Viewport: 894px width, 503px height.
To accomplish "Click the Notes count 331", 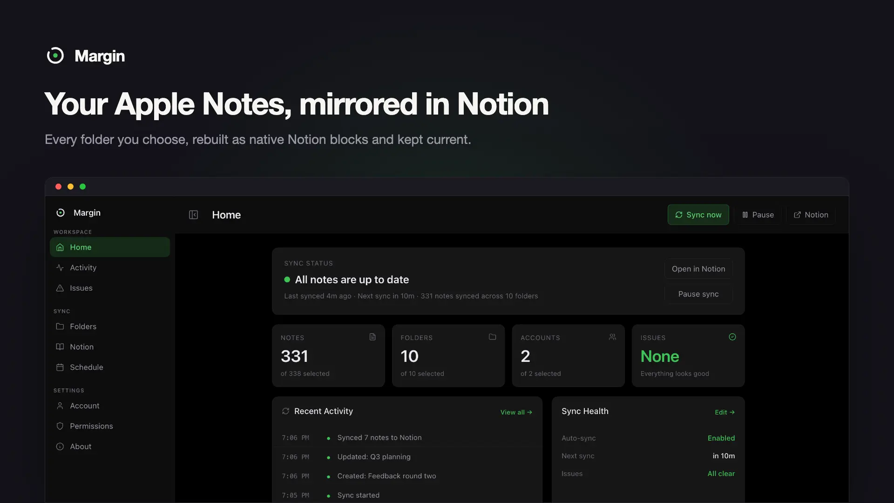I will [x=294, y=356].
